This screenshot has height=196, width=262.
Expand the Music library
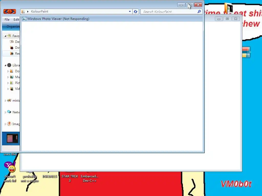click(8, 77)
